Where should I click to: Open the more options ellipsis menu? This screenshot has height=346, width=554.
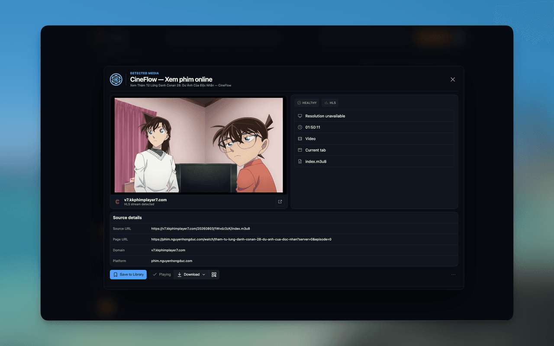(x=453, y=275)
